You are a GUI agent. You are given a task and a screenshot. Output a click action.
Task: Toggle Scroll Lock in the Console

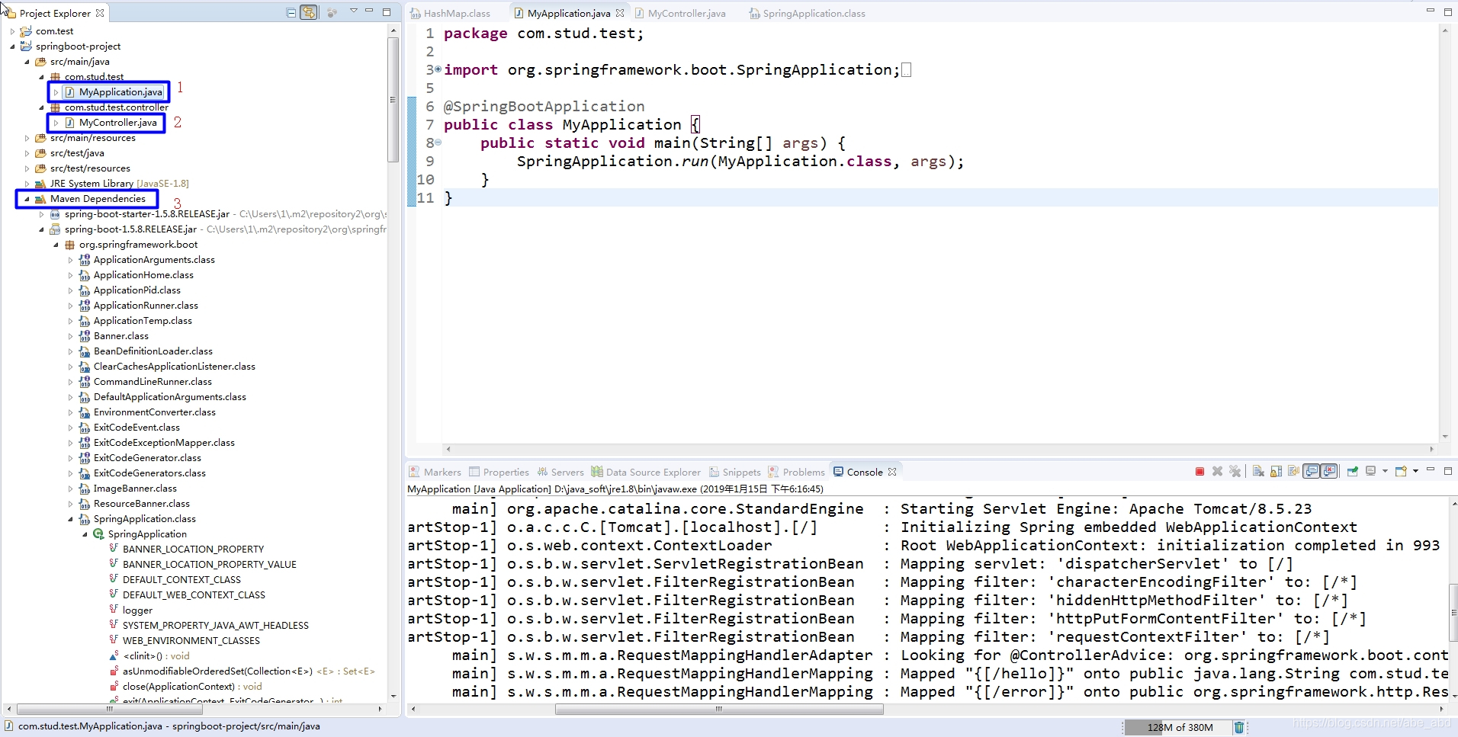pyautogui.click(x=1276, y=471)
